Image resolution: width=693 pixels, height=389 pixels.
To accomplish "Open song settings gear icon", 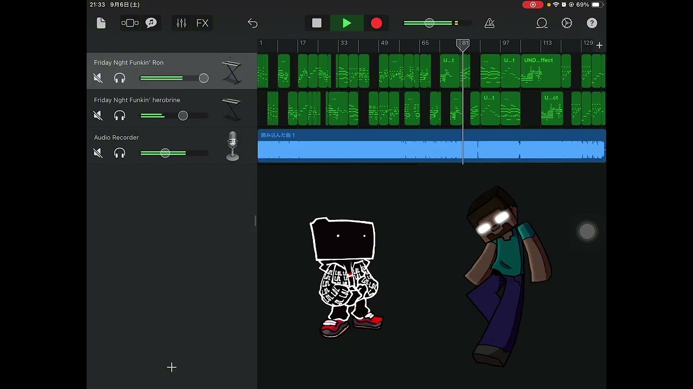I will click(567, 23).
